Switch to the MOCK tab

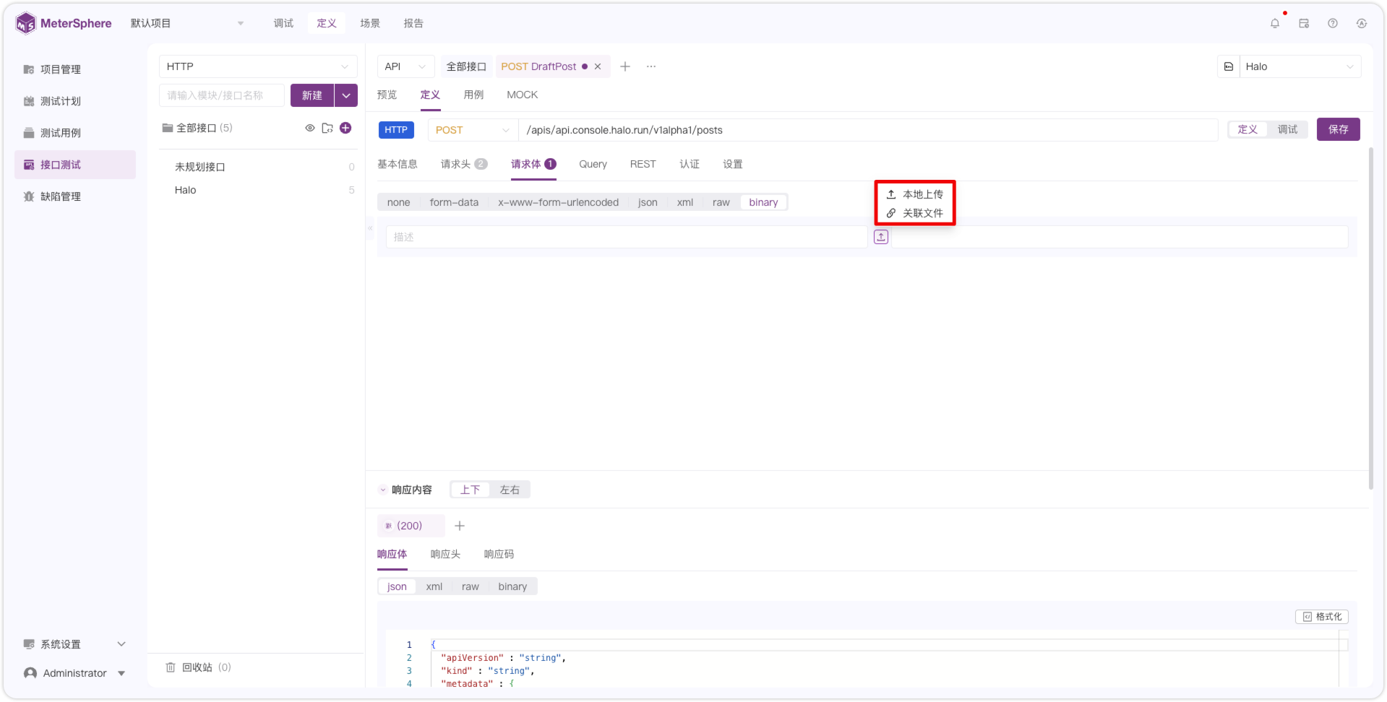click(522, 95)
